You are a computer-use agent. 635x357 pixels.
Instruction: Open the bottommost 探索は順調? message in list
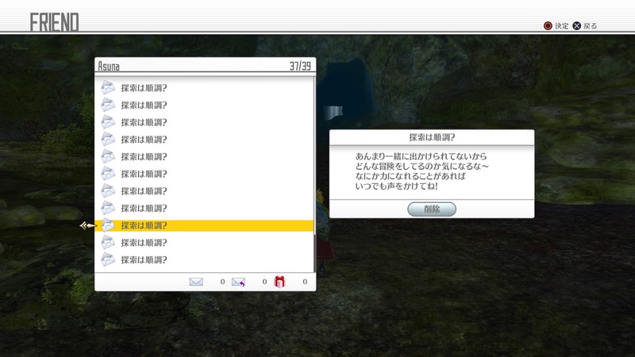[205, 260]
